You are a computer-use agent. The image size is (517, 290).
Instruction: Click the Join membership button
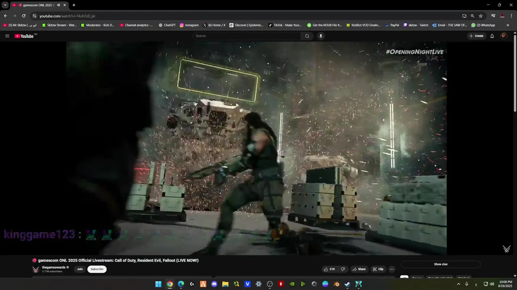80,269
